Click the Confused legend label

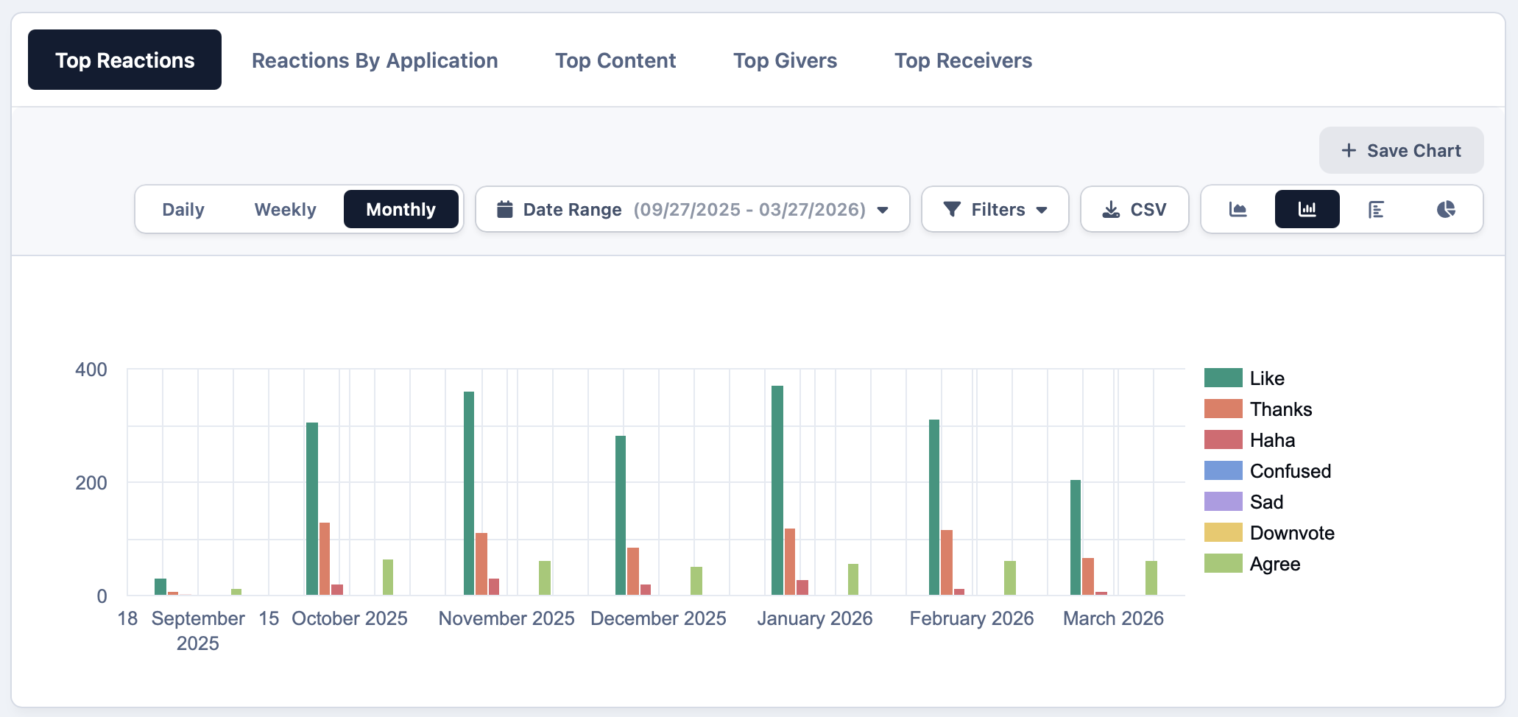tap(1291, 471)
